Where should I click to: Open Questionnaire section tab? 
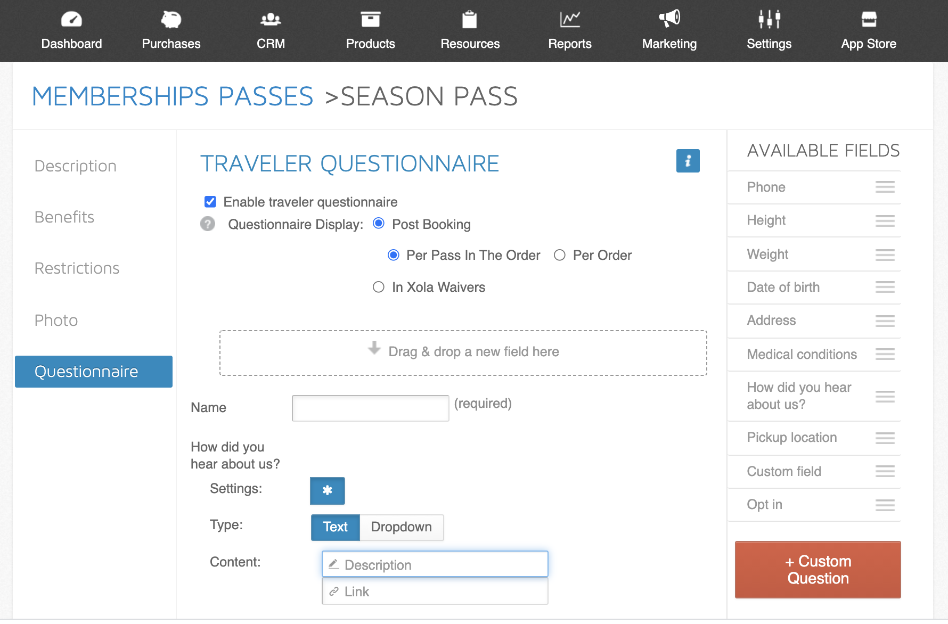pyautogui.click(x=94, y=372)
